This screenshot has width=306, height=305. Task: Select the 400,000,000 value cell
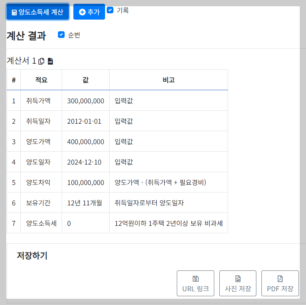pos(85,142)
